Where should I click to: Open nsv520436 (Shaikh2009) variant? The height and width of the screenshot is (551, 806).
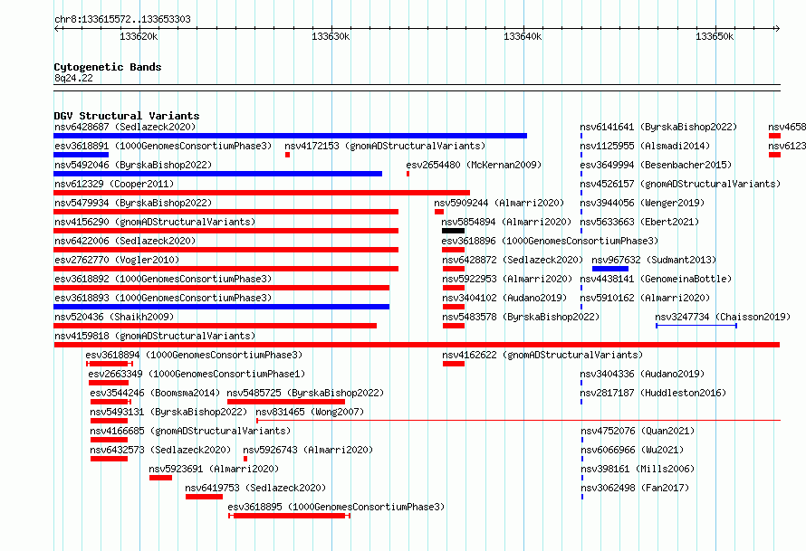(x=114, y=317)
